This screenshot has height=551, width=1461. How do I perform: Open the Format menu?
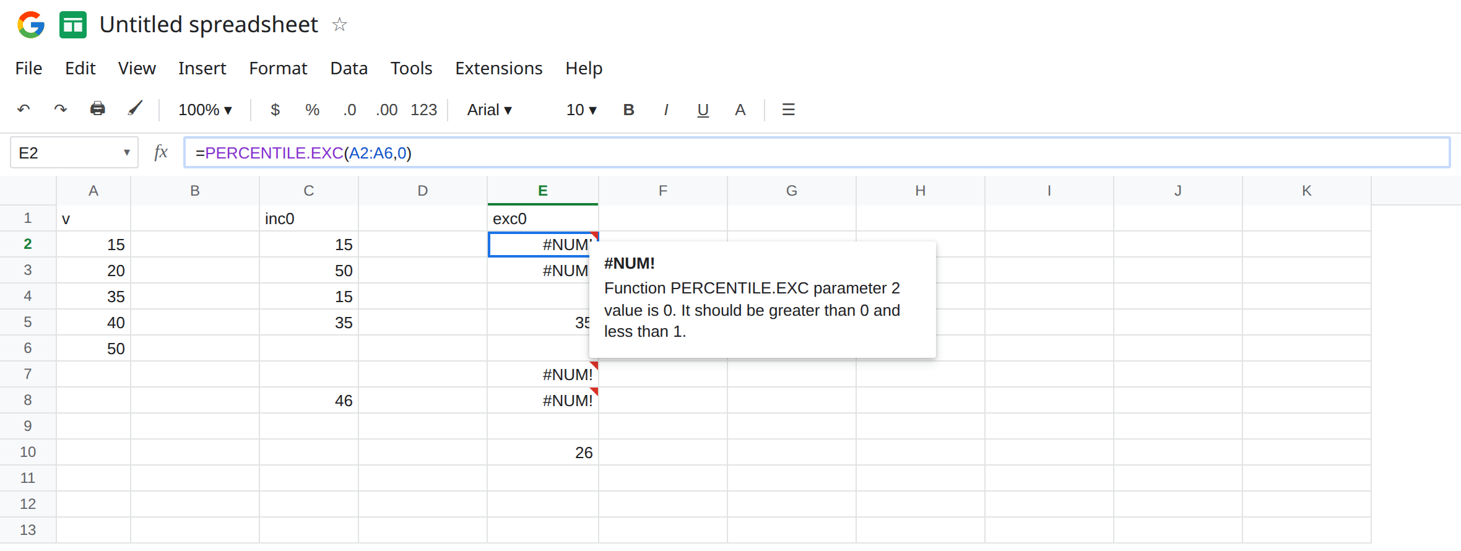click(x=278, y=68)
